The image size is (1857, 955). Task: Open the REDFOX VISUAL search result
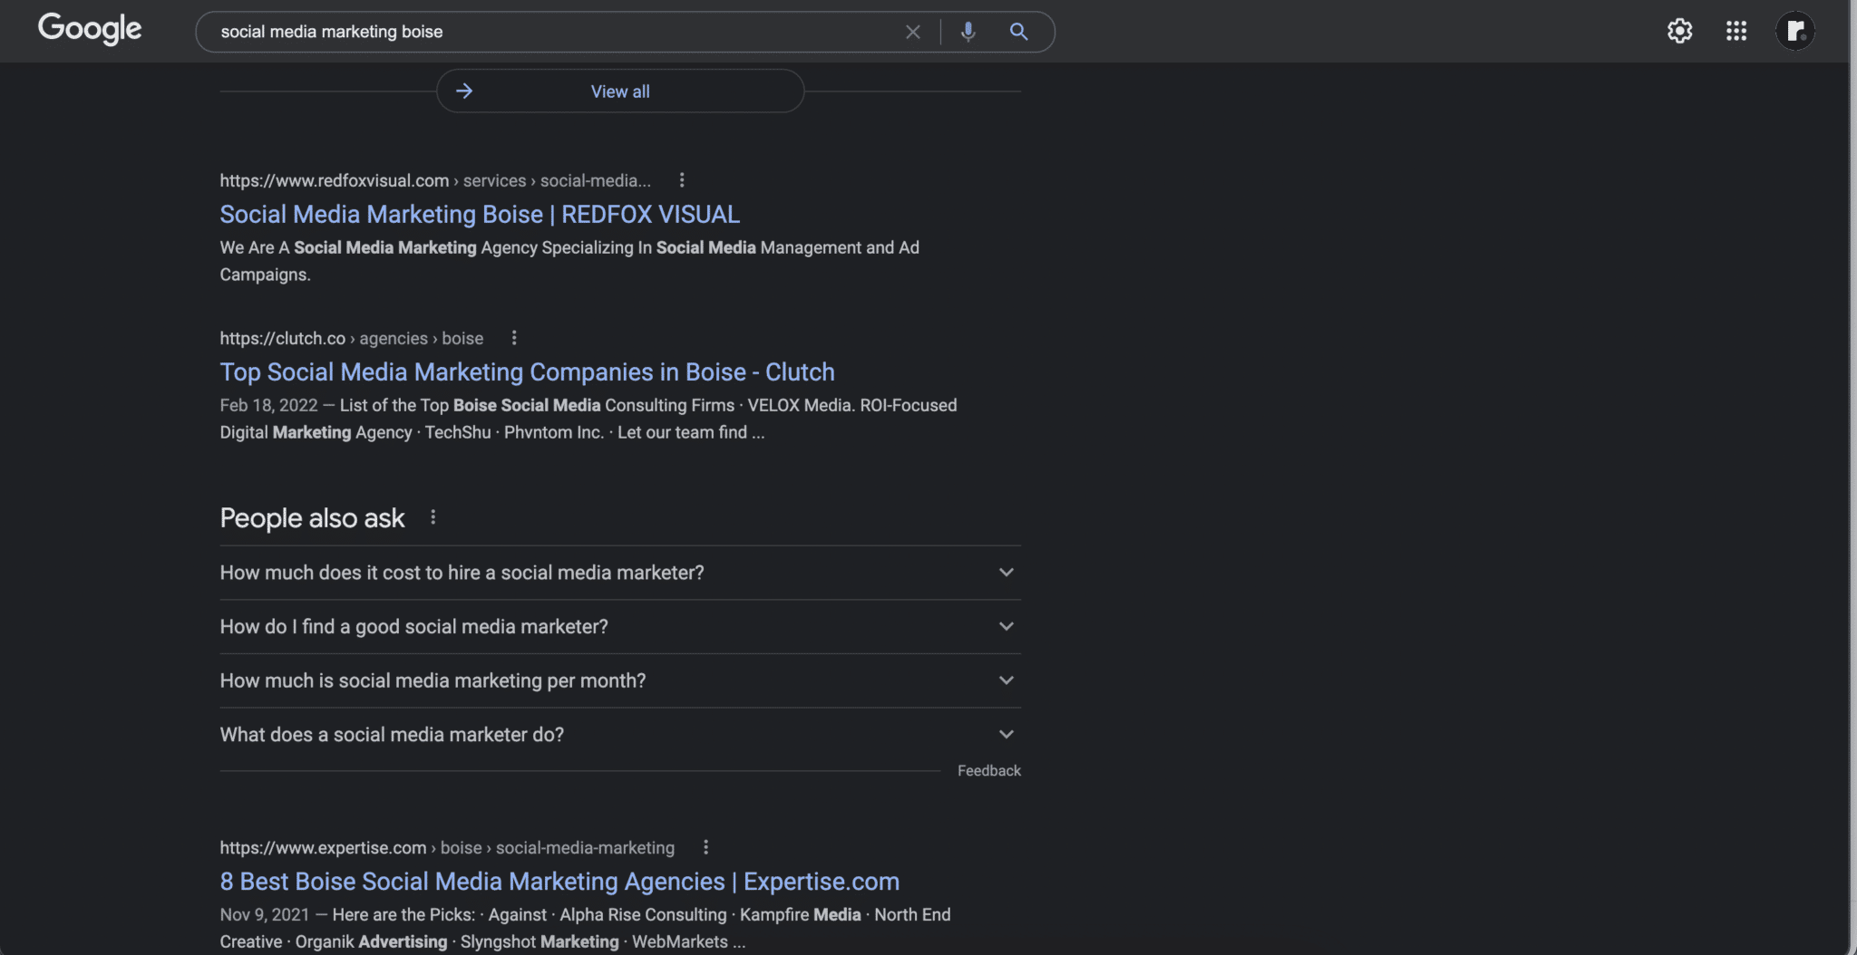pos(479,214)
